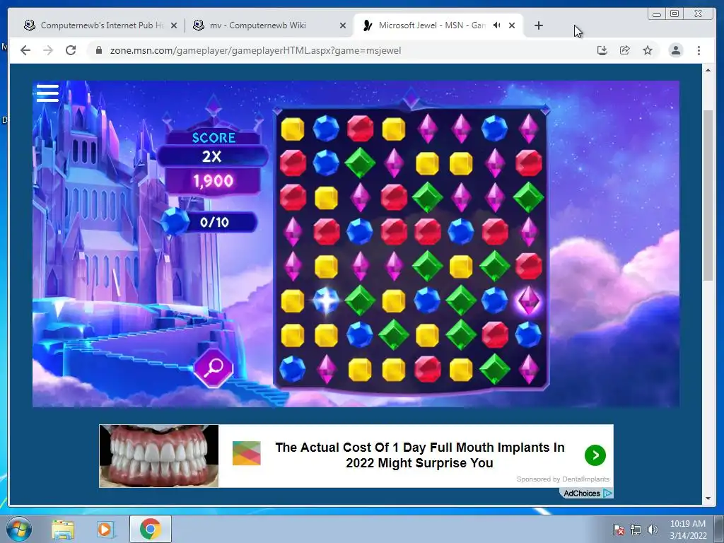Open the network tray icon
This screenshot has width=724, height=543.
[636, 530]
